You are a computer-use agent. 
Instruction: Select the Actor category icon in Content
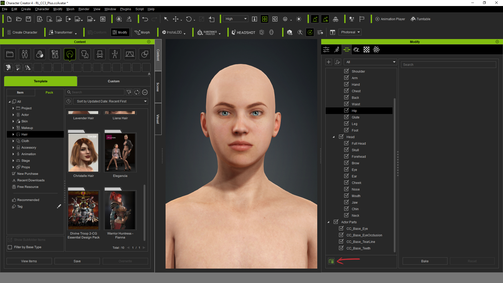coord(25,55)
